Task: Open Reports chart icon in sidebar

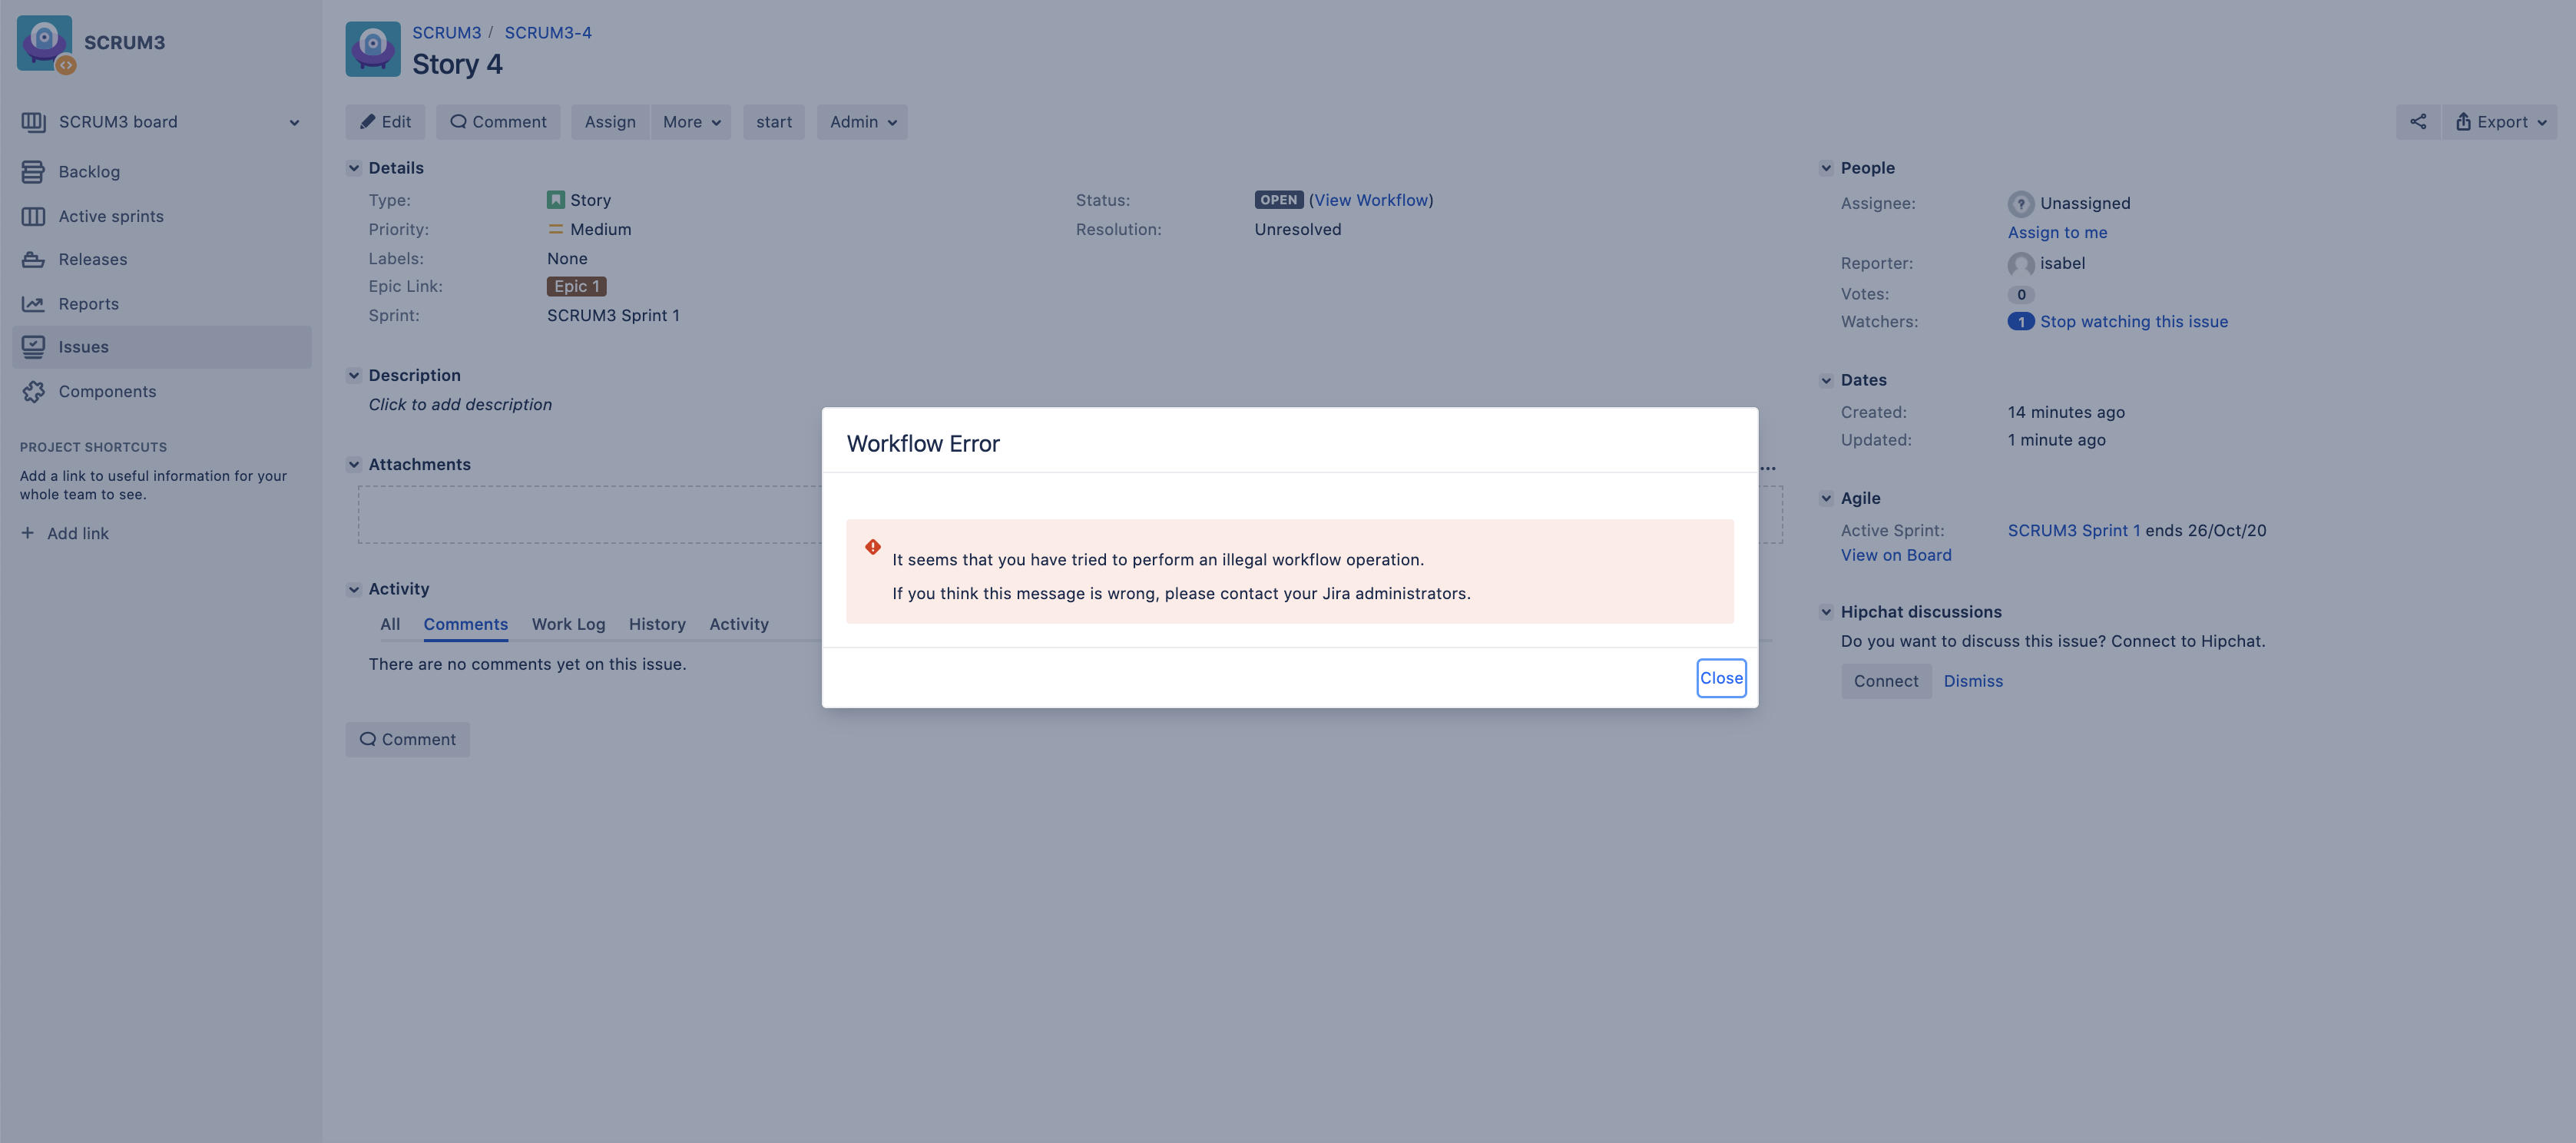Action: pos(33,304)
